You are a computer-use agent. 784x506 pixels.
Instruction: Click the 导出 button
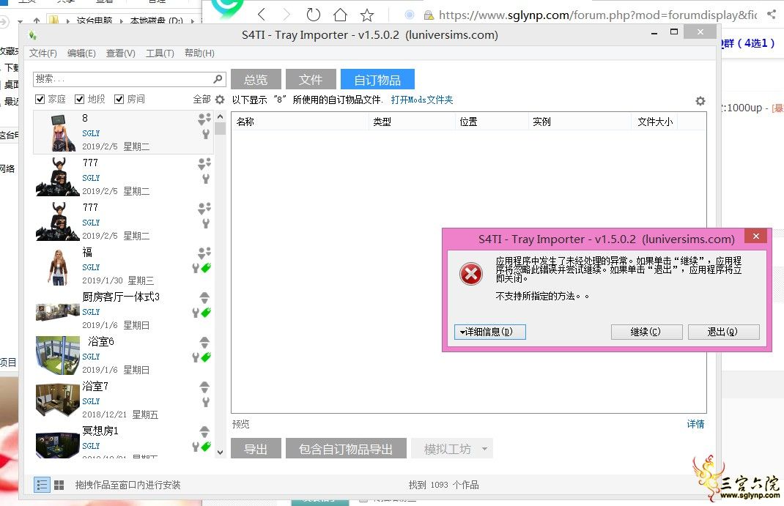tap(256, 449)
